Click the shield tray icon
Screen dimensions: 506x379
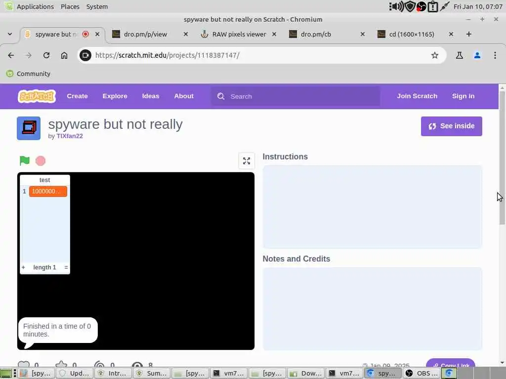coord(410,6)
